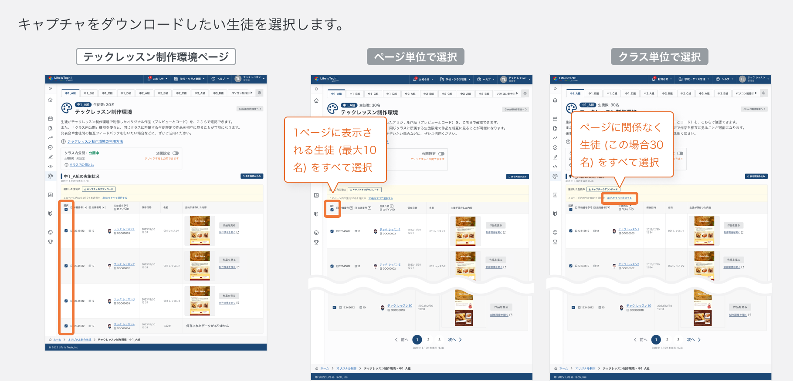Viewport: 793px width, 381px height.
Task: Click the code brackets icon in left screenshot sidebar
Action: tap(50, 167)
